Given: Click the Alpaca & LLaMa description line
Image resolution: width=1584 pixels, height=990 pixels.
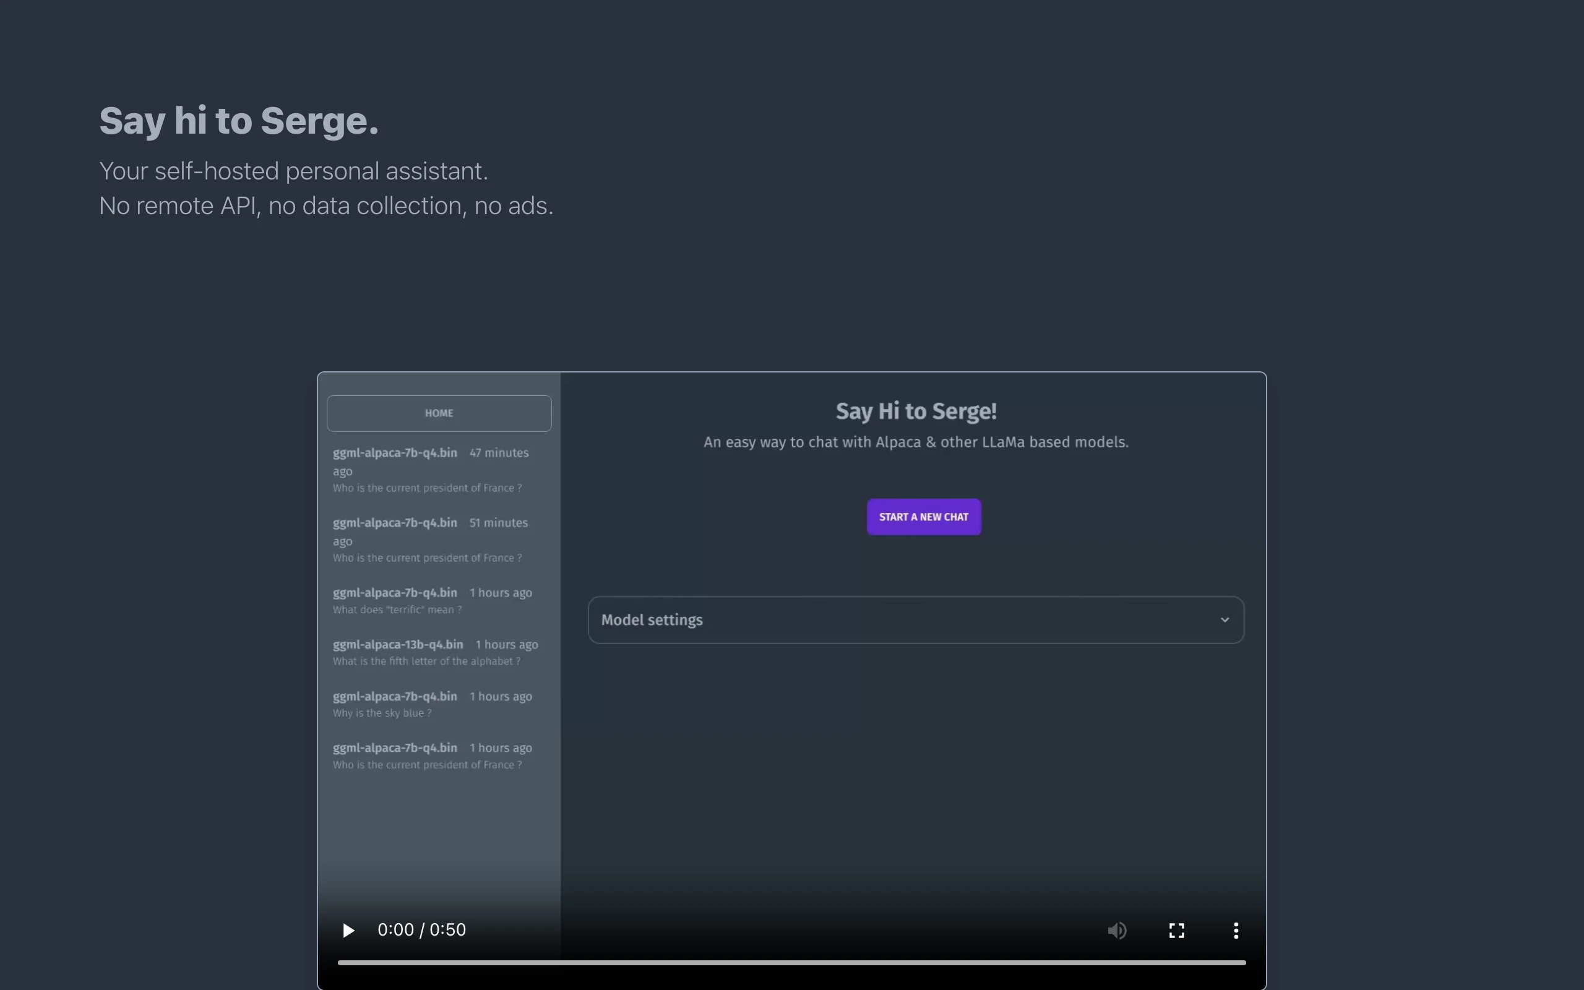Looking at the screenshot, I should coord(916,442).
